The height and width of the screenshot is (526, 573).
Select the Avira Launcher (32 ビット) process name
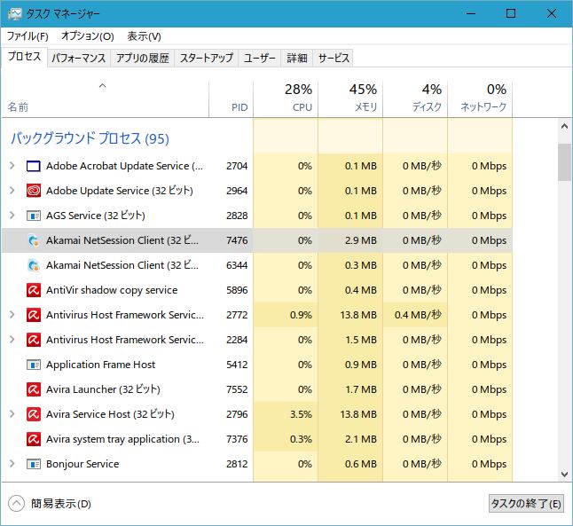(x=103, y=389)
